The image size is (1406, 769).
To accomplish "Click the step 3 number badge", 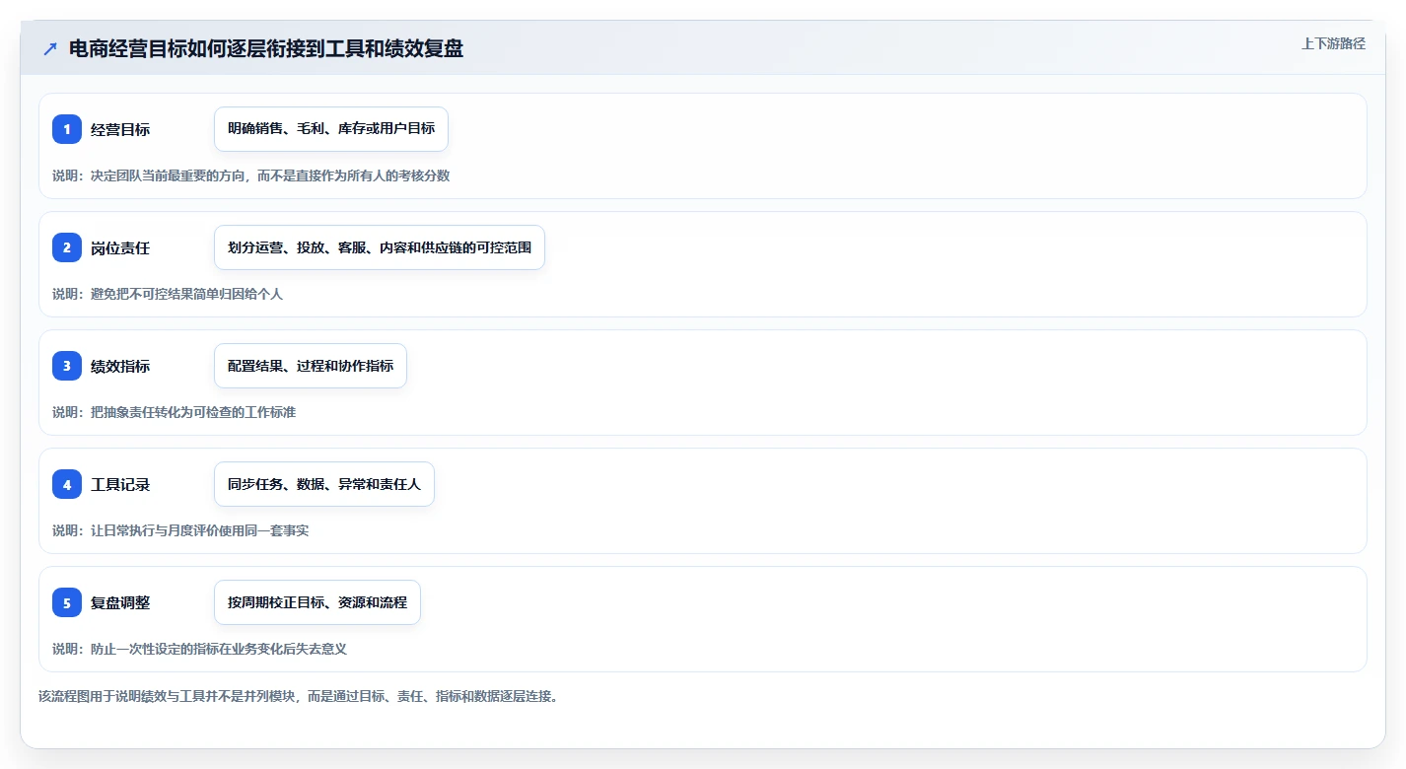I will tap(67, 366).
